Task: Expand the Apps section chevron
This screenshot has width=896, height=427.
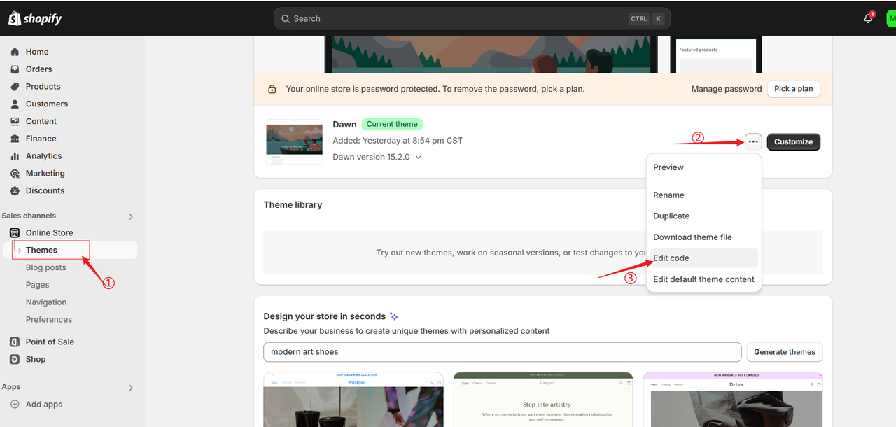Action: 131,387
